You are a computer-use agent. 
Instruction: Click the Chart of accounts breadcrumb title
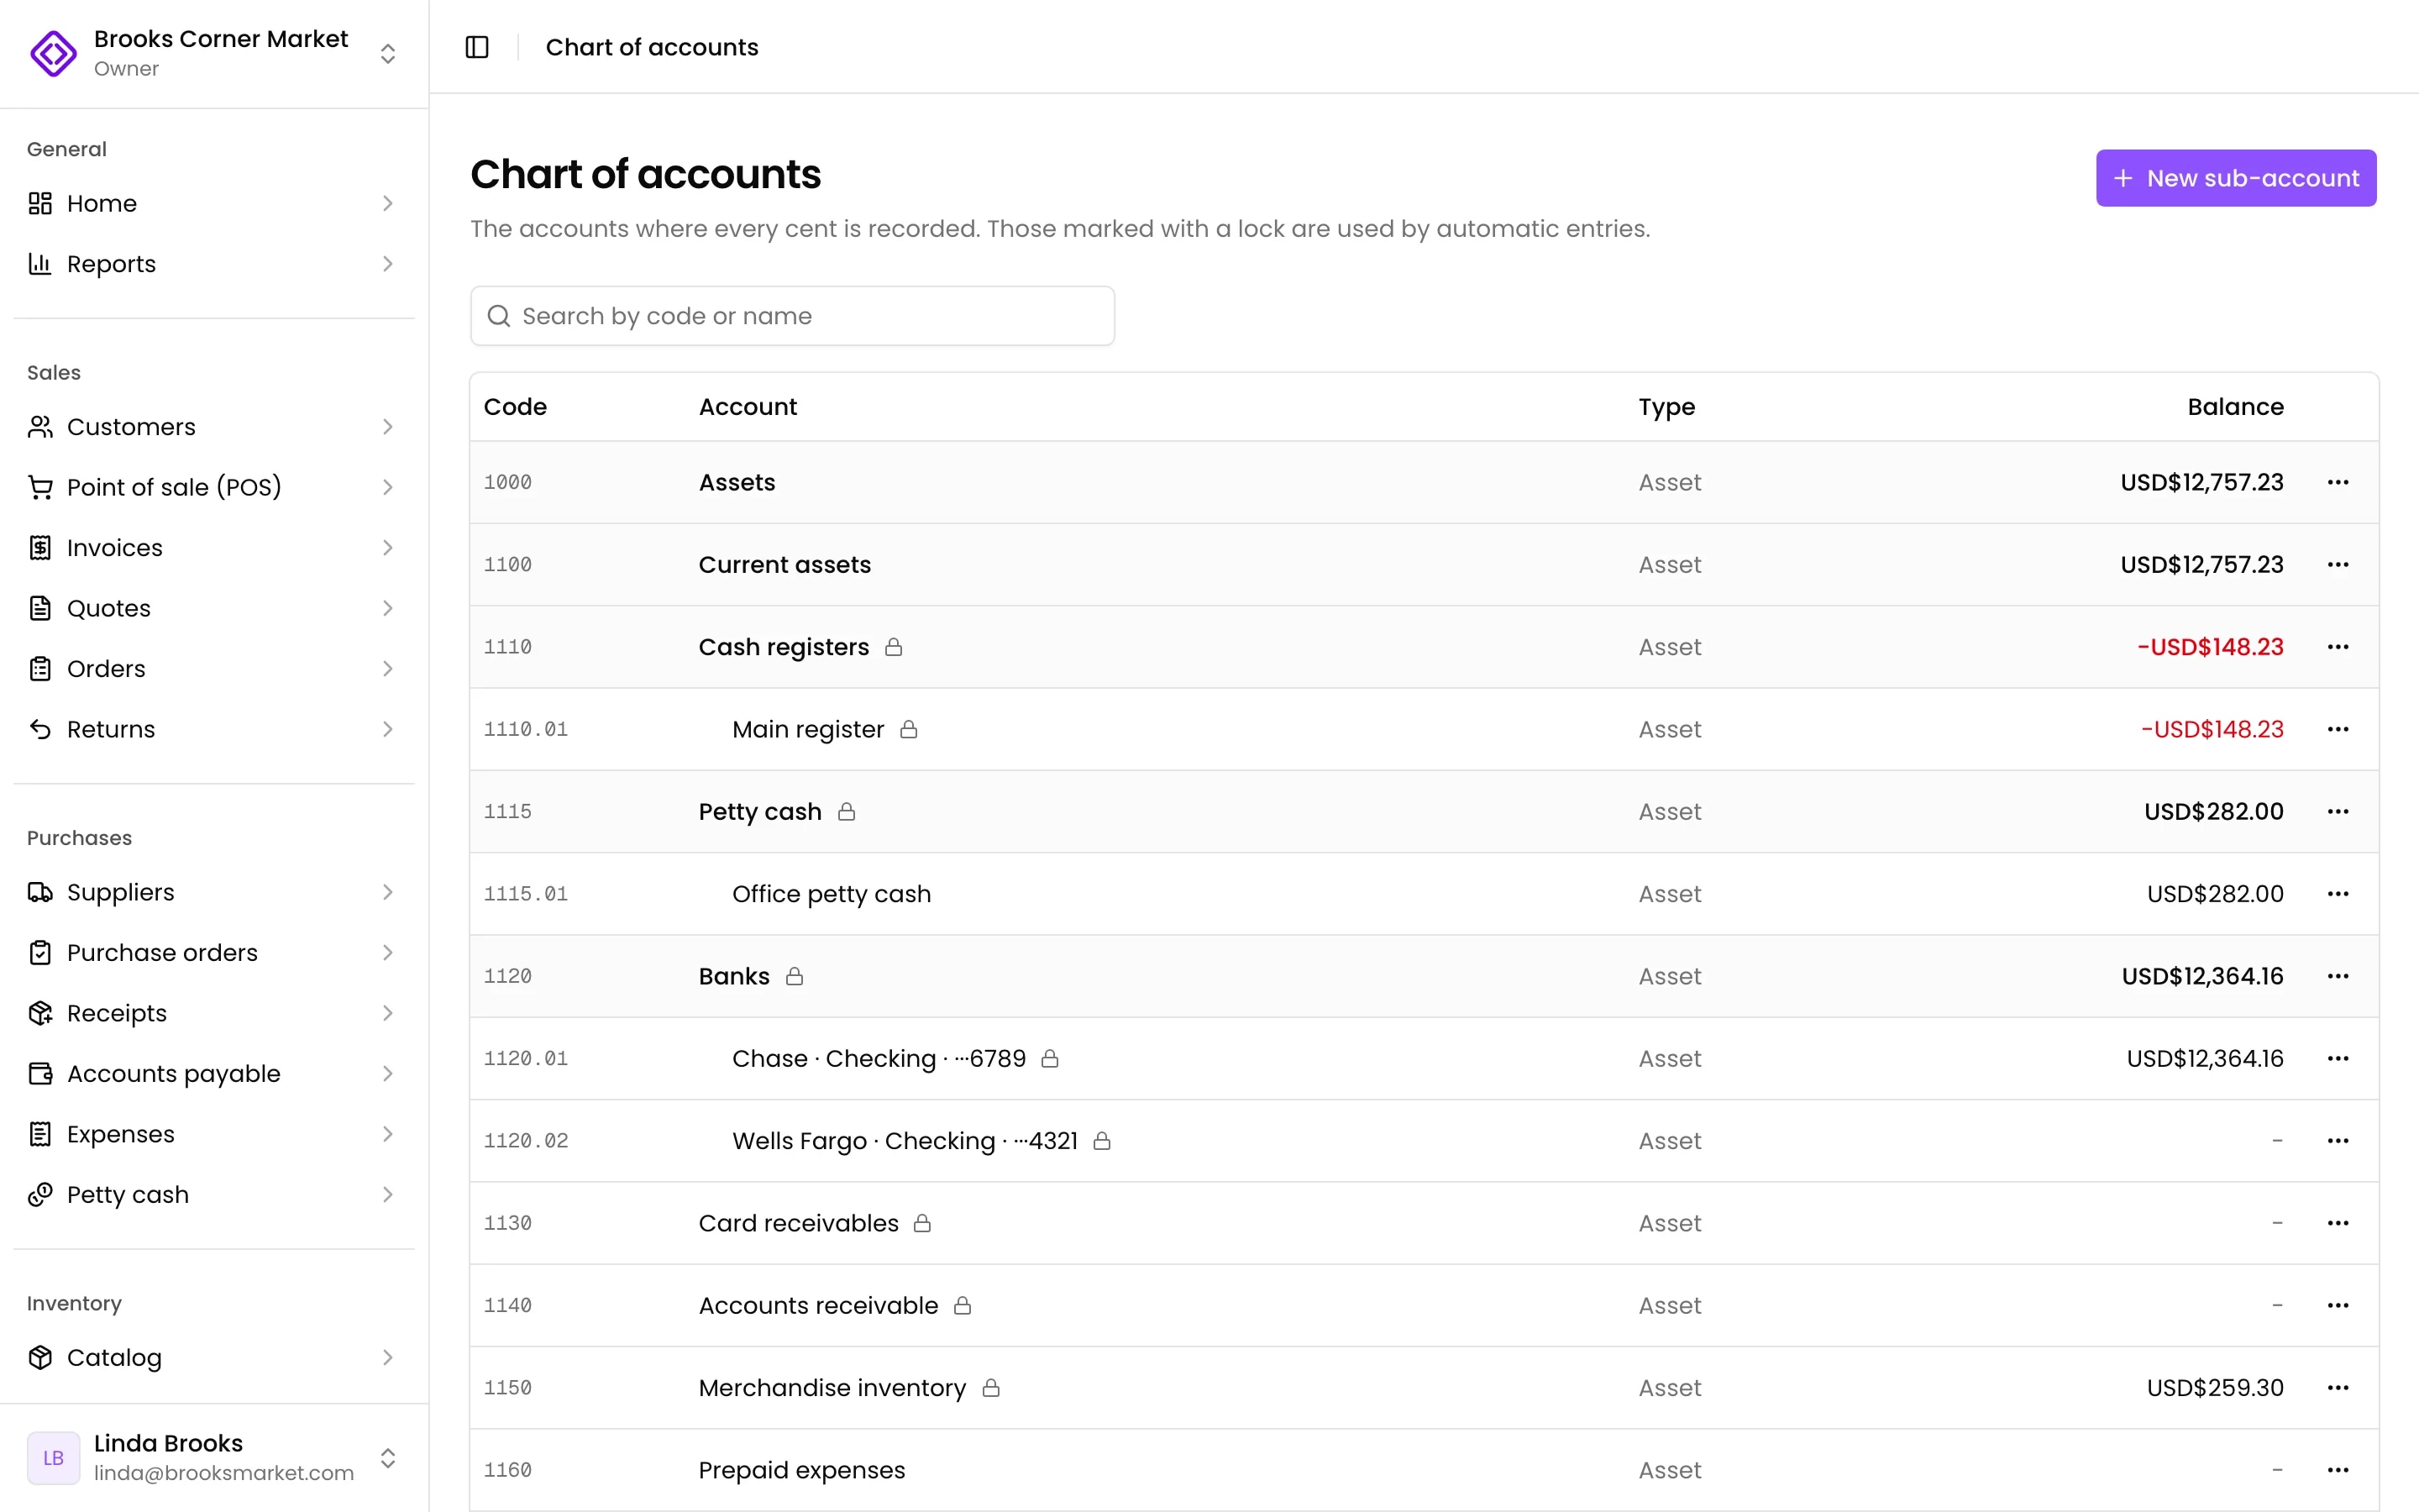point(652,47)
